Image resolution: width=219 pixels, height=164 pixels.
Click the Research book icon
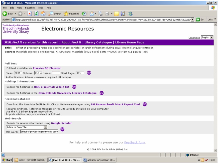[123, 14]
